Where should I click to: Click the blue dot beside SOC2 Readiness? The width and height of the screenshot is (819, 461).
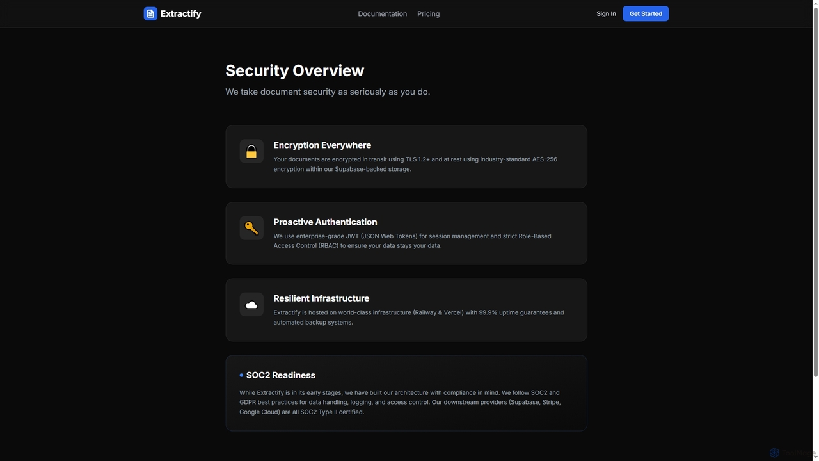[241, 375]
